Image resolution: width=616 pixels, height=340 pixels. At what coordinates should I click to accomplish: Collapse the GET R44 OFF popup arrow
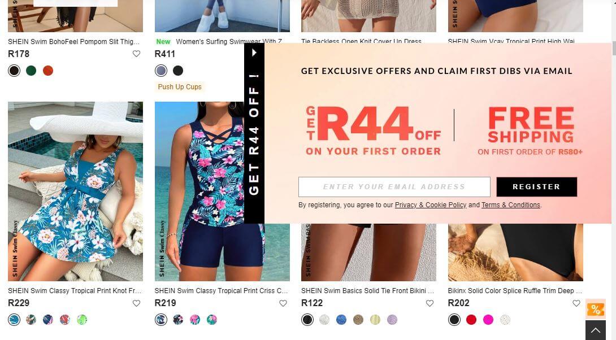click(254, 53)
